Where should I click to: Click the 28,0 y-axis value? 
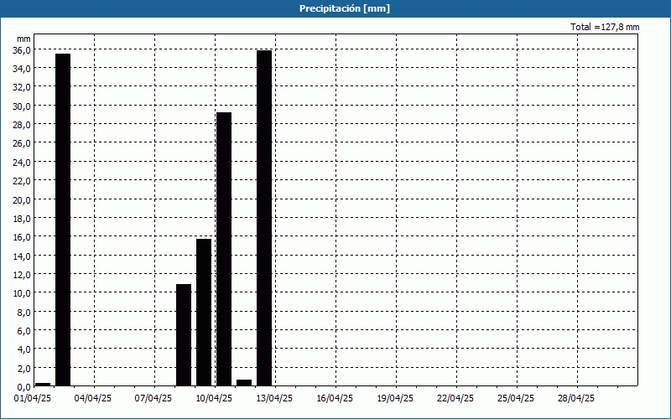[22, 124]
